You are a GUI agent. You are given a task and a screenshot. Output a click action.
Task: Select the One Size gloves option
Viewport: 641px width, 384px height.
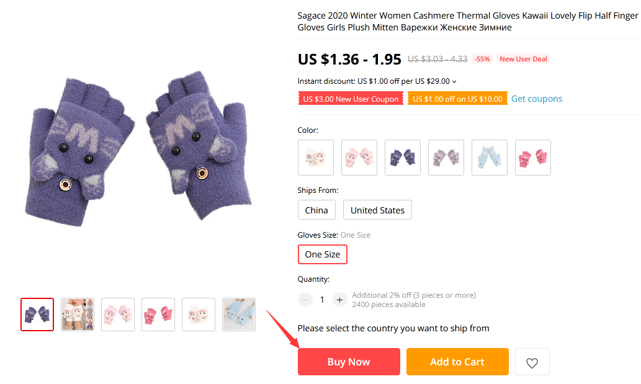tap(323, 254)
